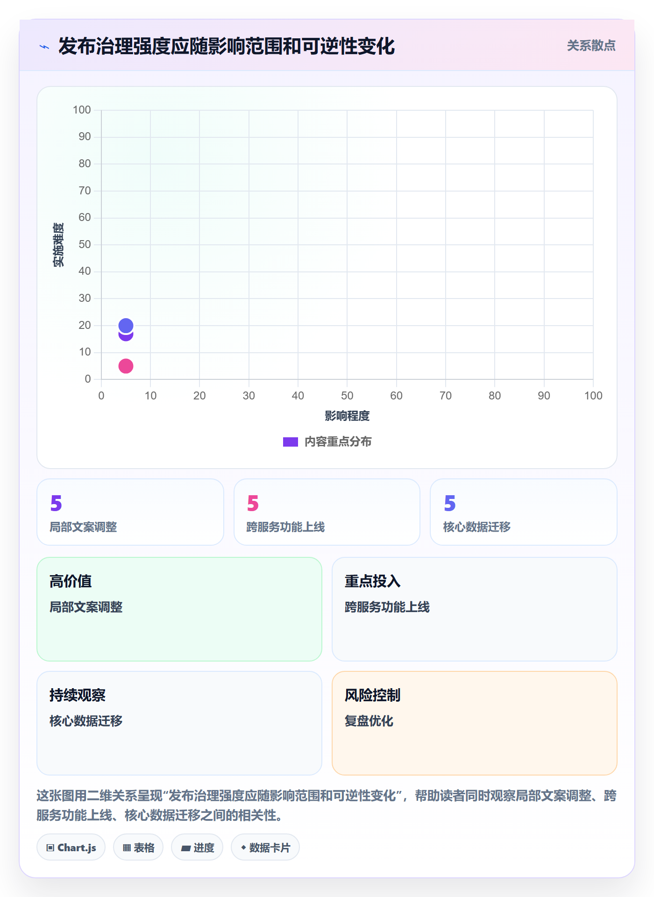Click the 内容重点分布 legend label
This screenshot has width=654, height=897.
pos(338,442)
